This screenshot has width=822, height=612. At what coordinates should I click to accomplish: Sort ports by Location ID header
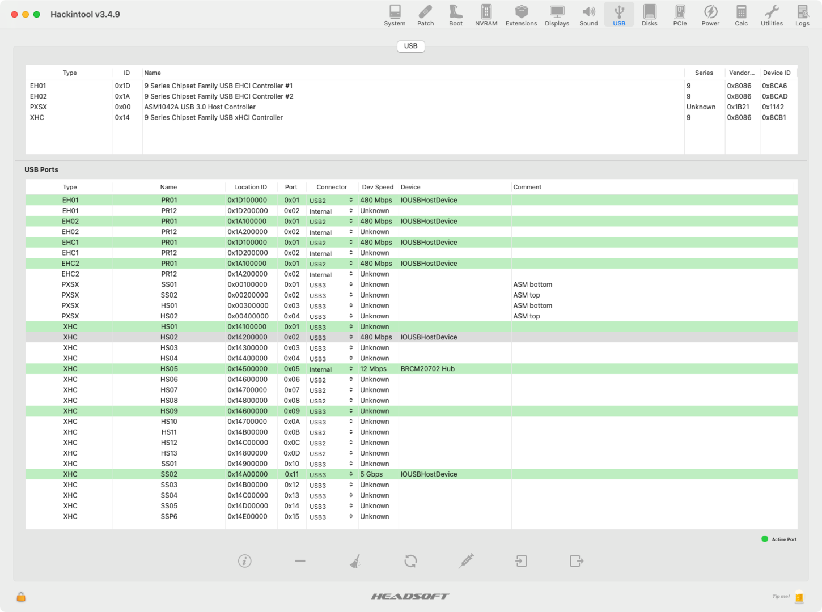[251, 187]
